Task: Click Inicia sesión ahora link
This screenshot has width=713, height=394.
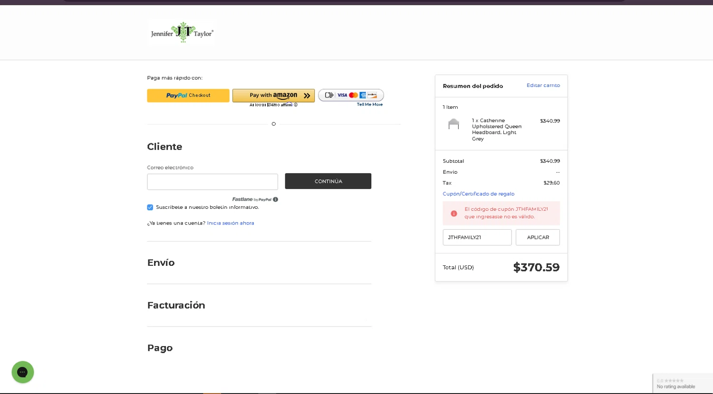Action: 231,223
